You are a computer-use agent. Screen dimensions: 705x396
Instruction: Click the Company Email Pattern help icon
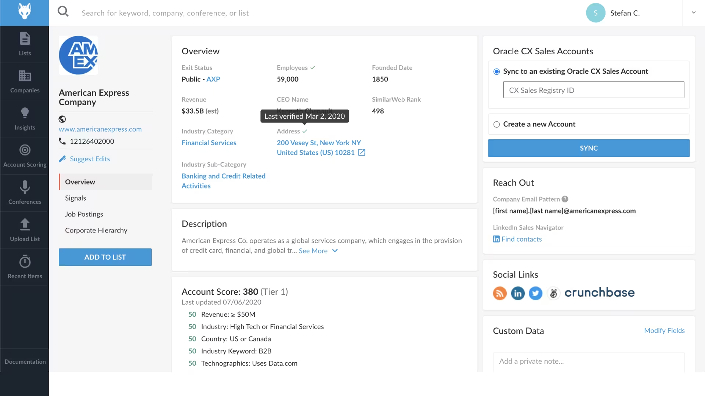(x=565, y=199)
